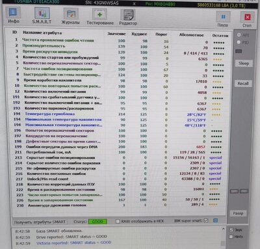Click the Sleep button
260x249 pixels.
(244, 64)
